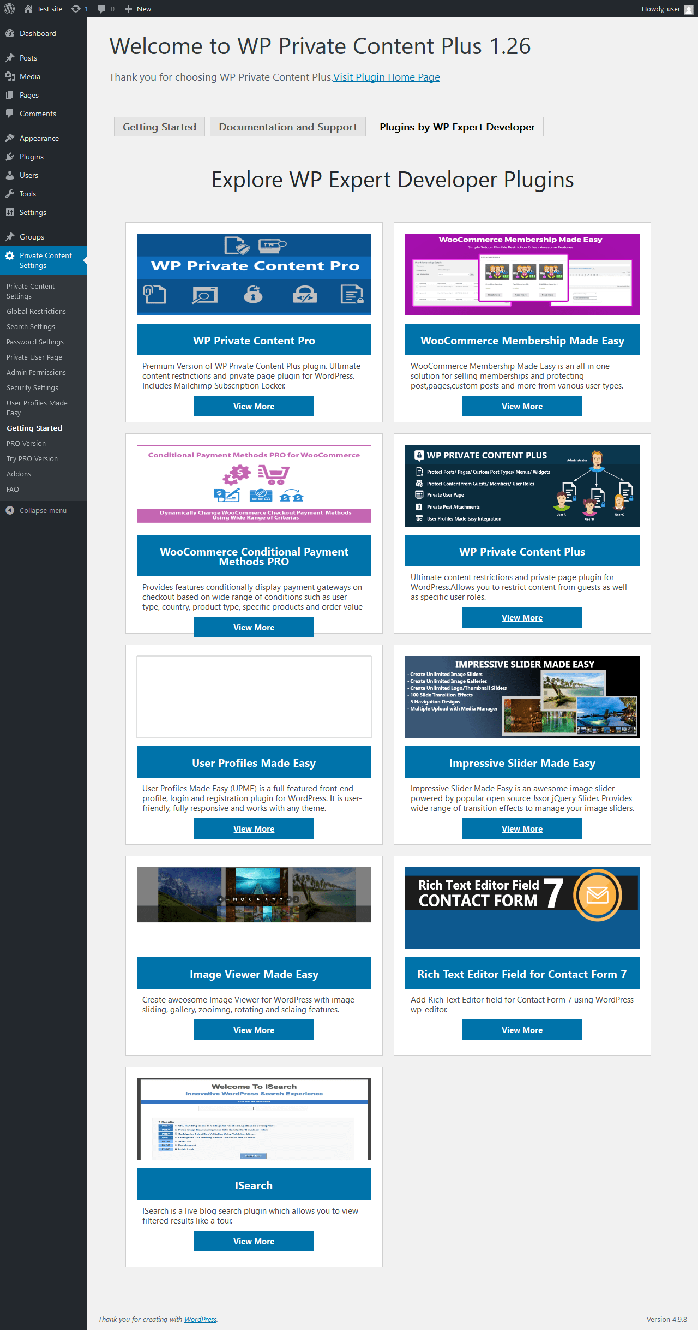The height and width of the screenshot is (1330, 698).
Task: Click the Collapse menu arrow icon
Action: pos(10,510)
